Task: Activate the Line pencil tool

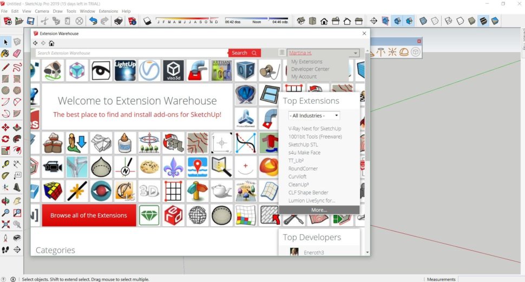Action: tap(5, 67)
